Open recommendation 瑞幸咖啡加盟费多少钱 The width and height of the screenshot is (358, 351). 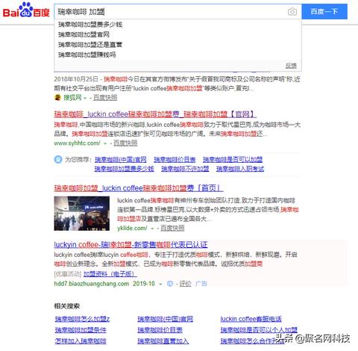tap(124, 169)
